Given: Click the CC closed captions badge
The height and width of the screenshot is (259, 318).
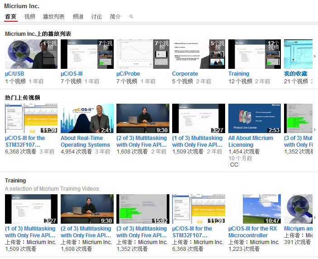Looking at the screenshot, I should (234, 165).
